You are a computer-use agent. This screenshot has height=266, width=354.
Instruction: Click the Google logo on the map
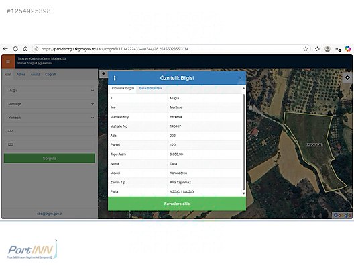[x=342, y=215]
